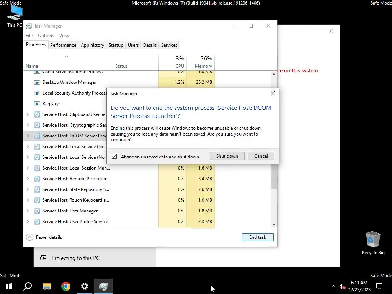This screenshot has width=392, height=294.
Task: Sort processes by Memory column header
Action: [201, 62]
